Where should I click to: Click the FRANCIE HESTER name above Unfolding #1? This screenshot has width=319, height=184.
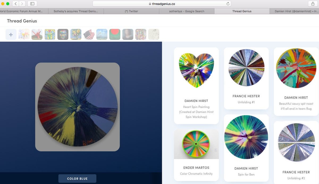(x=246, y=96)
